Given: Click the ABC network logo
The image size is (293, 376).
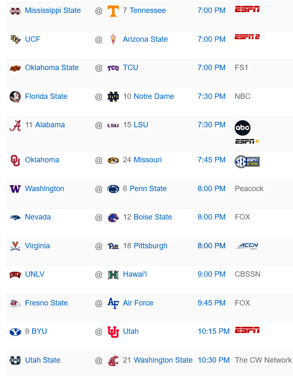Looking at the screenshot, I should click(x=243, y=128).
